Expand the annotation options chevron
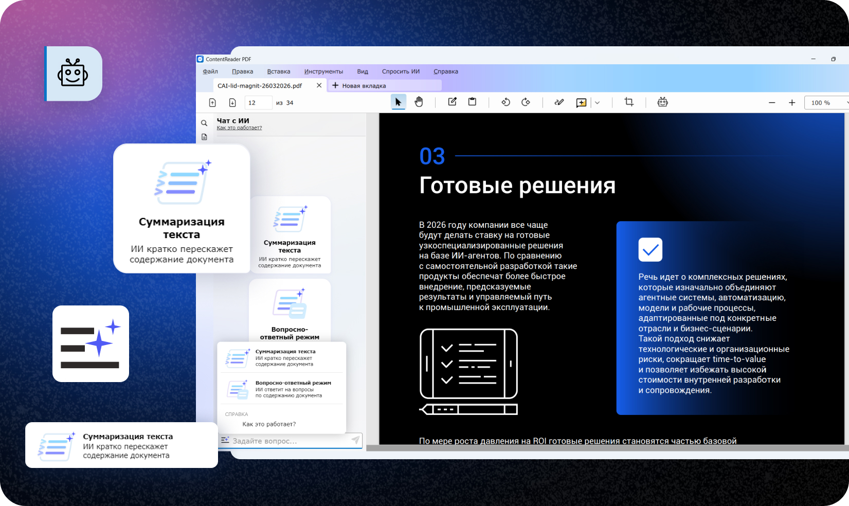Screen dimensions: 849x506 tap(598, 102)
